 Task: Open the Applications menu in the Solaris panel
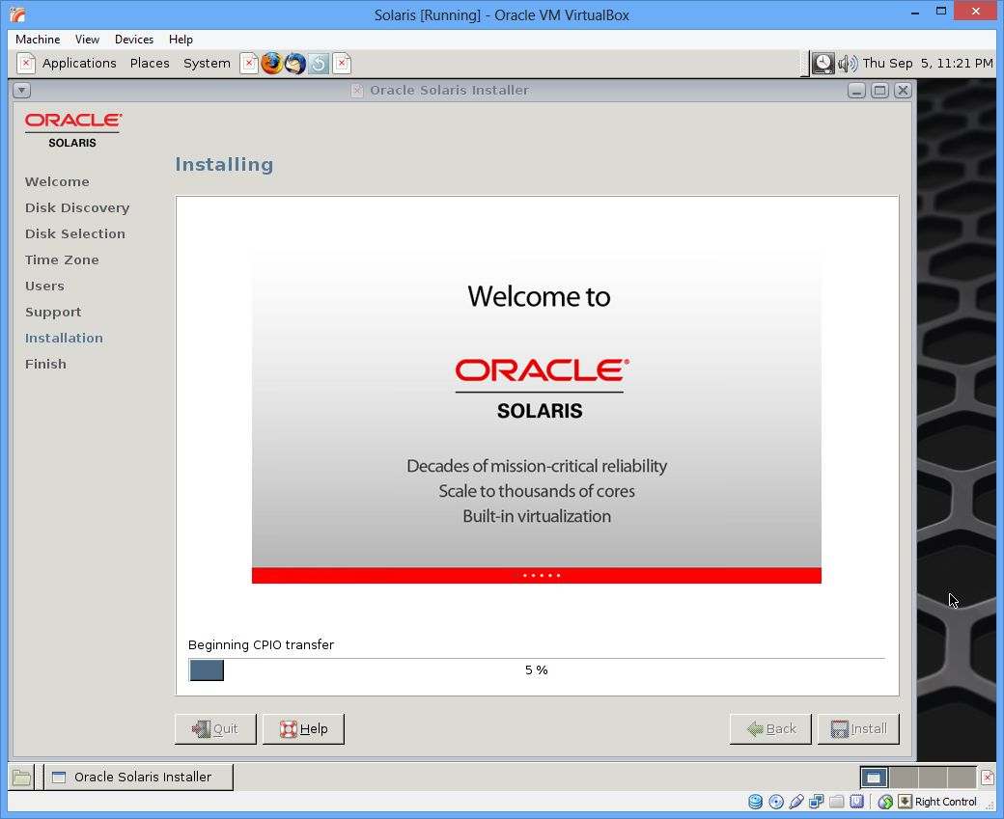click(79, 63)
